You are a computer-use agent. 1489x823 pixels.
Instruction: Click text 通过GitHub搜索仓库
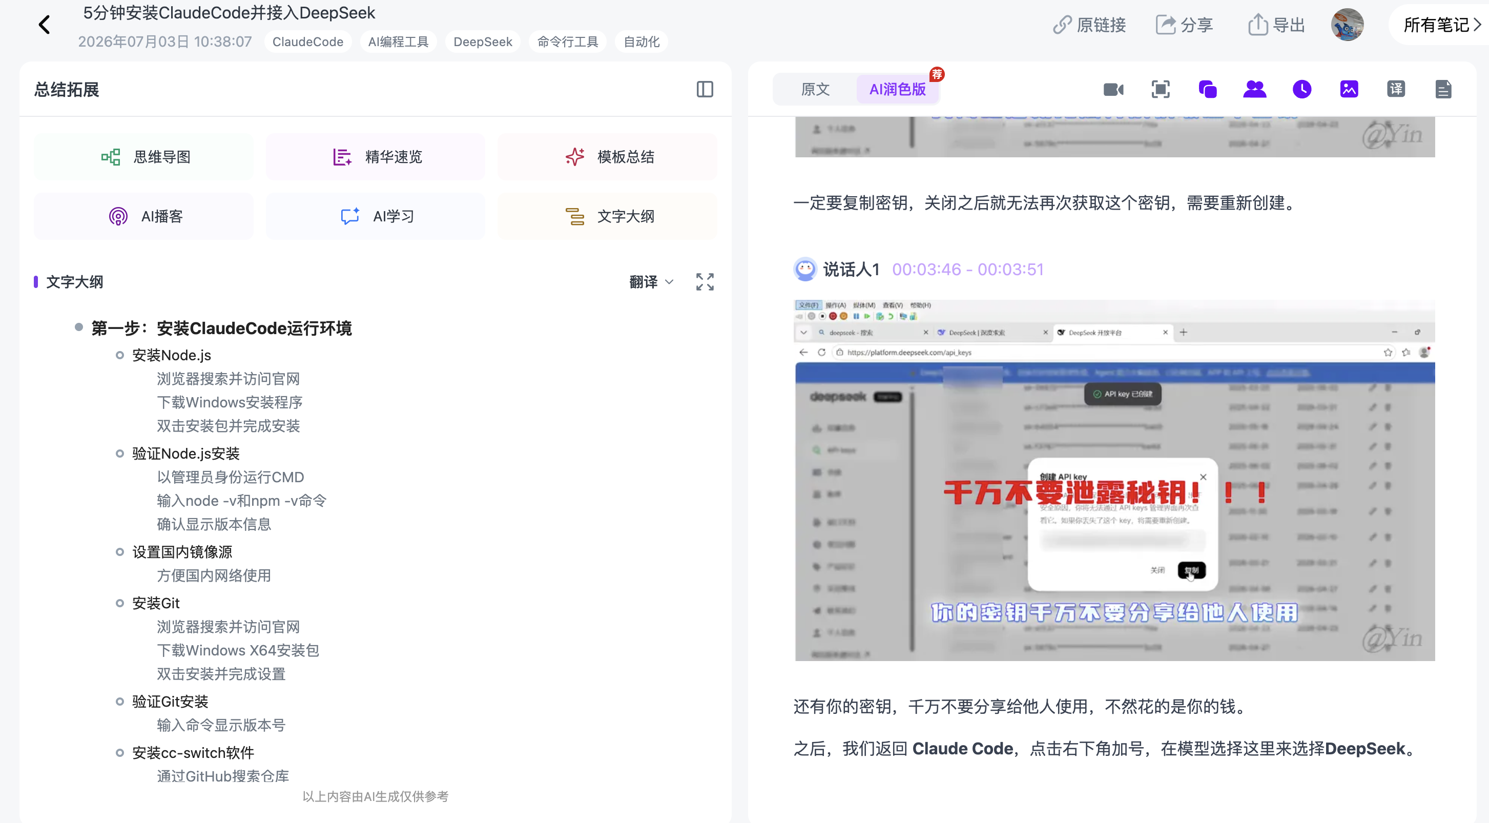(x=222, y=776)
